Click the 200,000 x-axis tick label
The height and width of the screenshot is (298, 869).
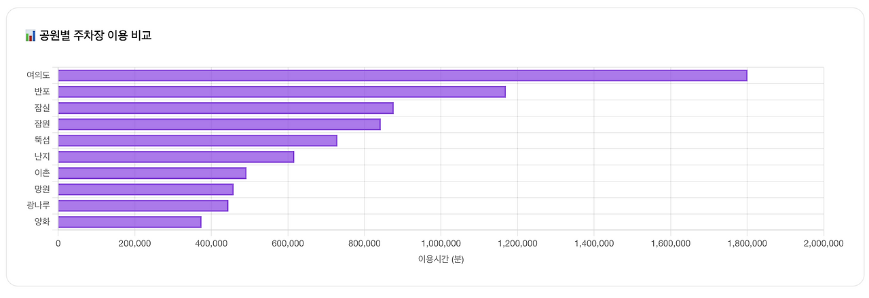point(134,242)
